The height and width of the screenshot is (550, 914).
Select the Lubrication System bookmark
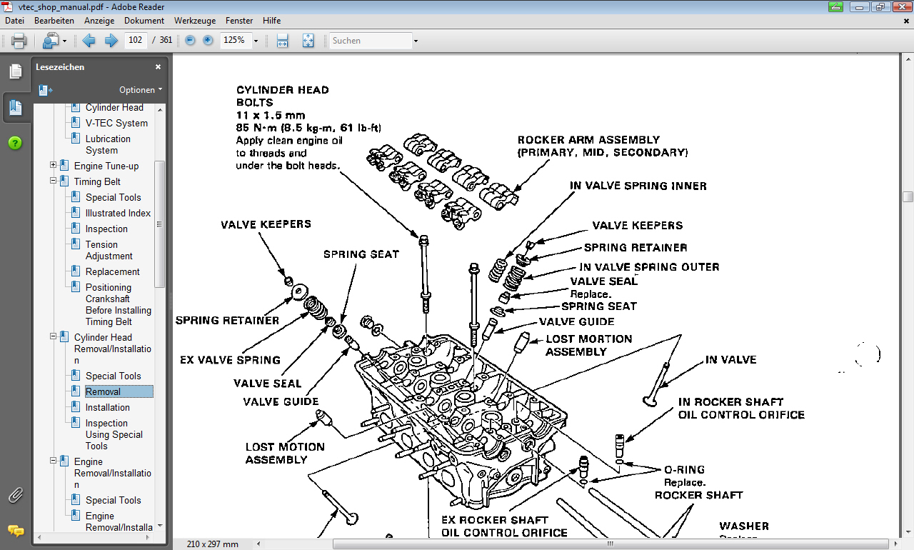(108, 144)
